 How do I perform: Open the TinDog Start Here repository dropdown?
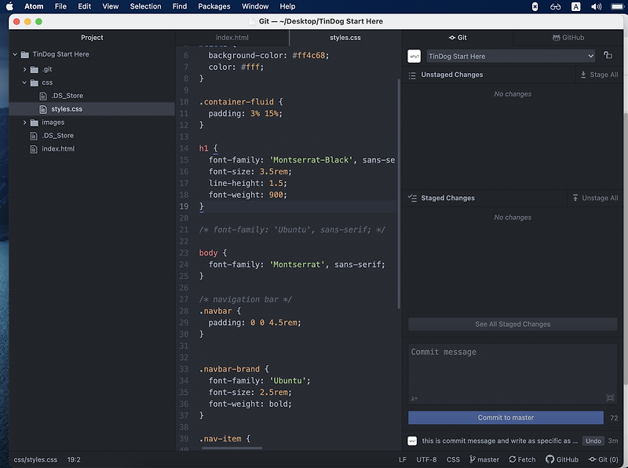coord(511,56)
